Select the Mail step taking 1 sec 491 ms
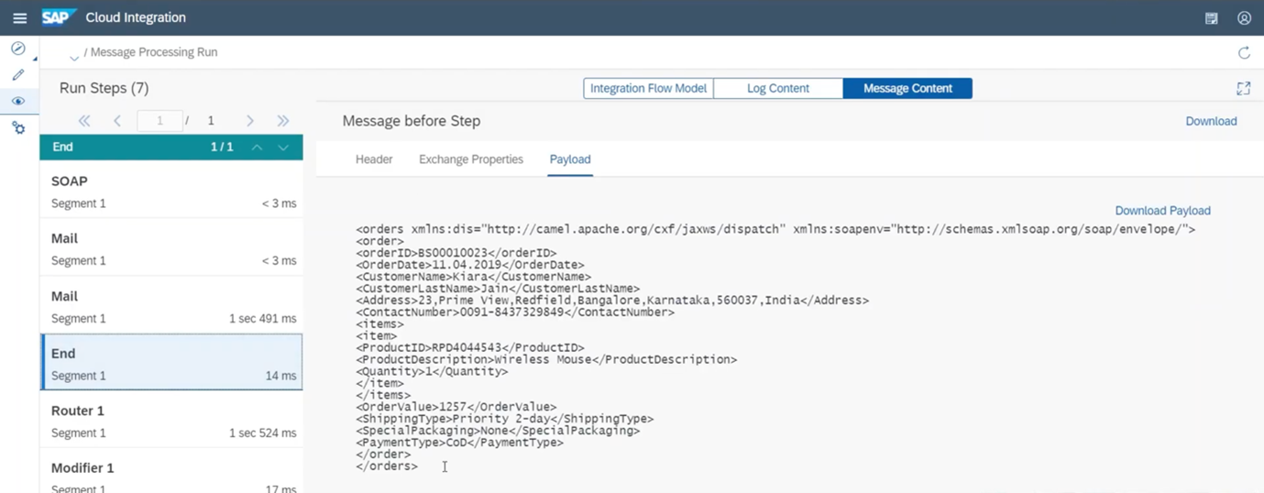The image size is (1264, 493). (171, 305)
